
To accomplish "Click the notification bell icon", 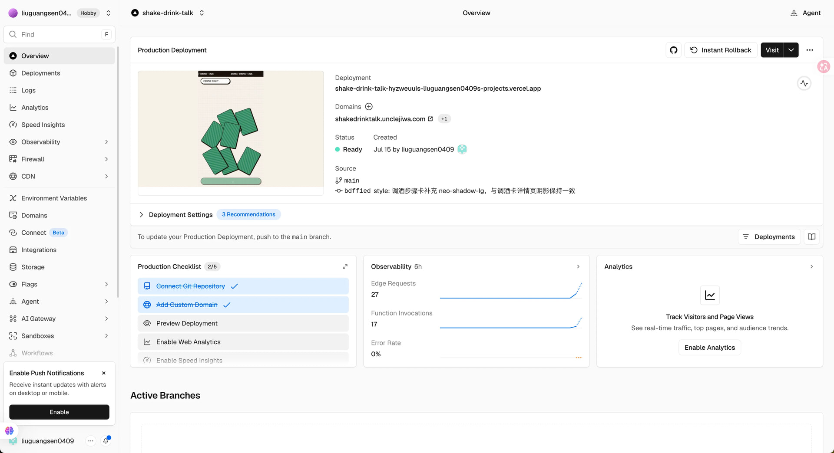I will (106, 441).
